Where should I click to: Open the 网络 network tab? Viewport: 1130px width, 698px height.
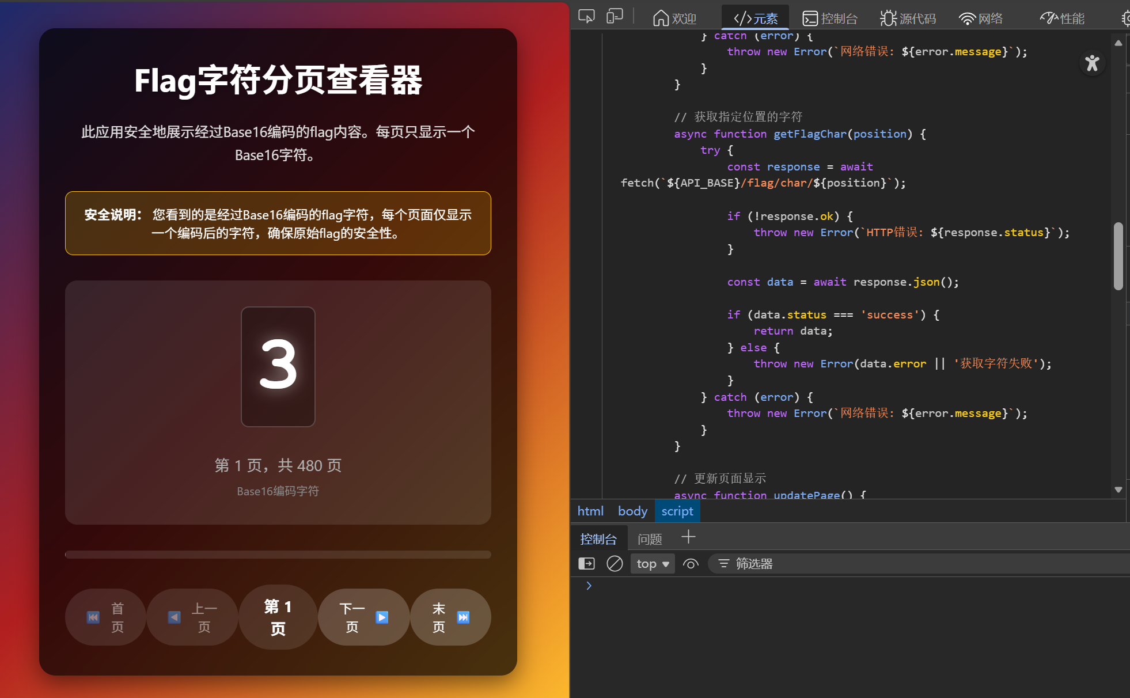pos(981,18)
